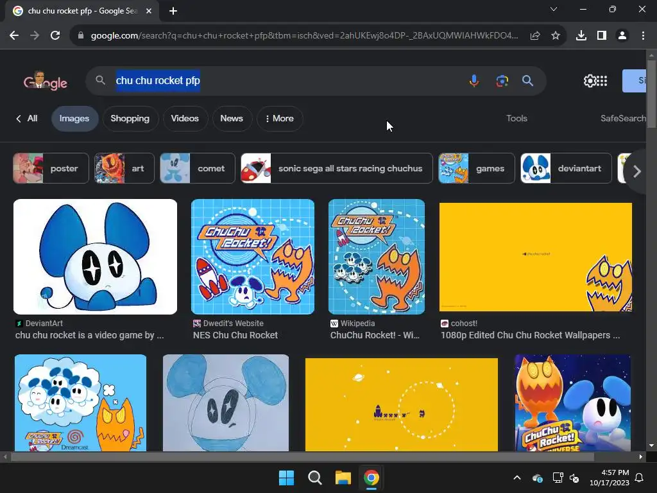Open Windows taskbar search
Viewport: 657px width, 493px height.
pyautogui.click(x=314, y=478)
